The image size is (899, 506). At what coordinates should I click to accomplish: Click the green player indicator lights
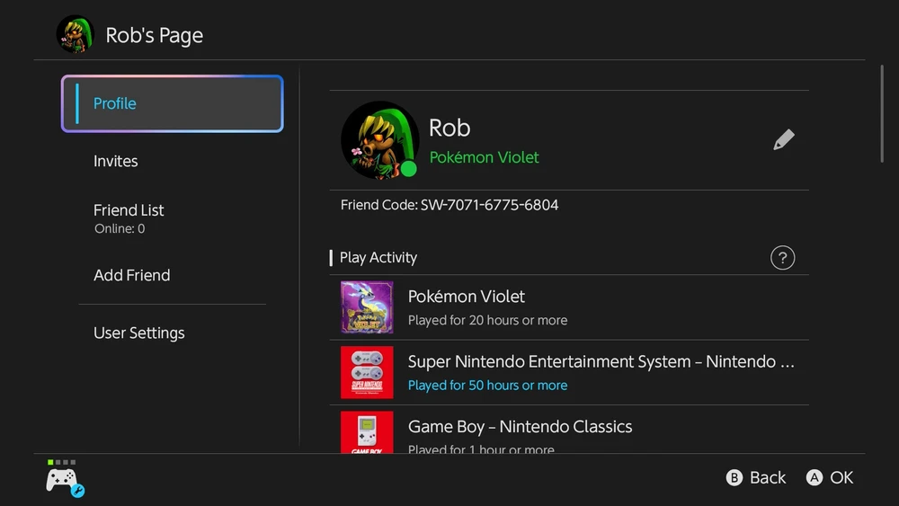point(61,462)
